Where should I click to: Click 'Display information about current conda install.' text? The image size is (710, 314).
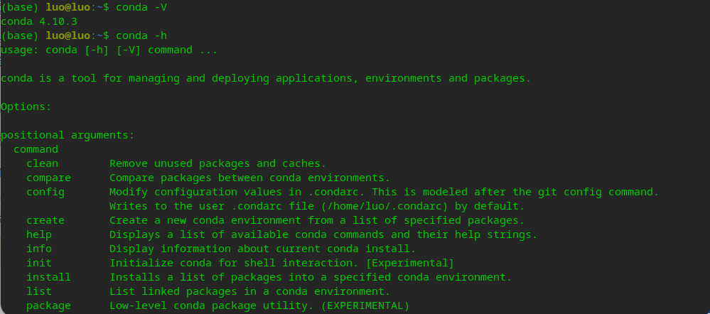pos(263,249)
